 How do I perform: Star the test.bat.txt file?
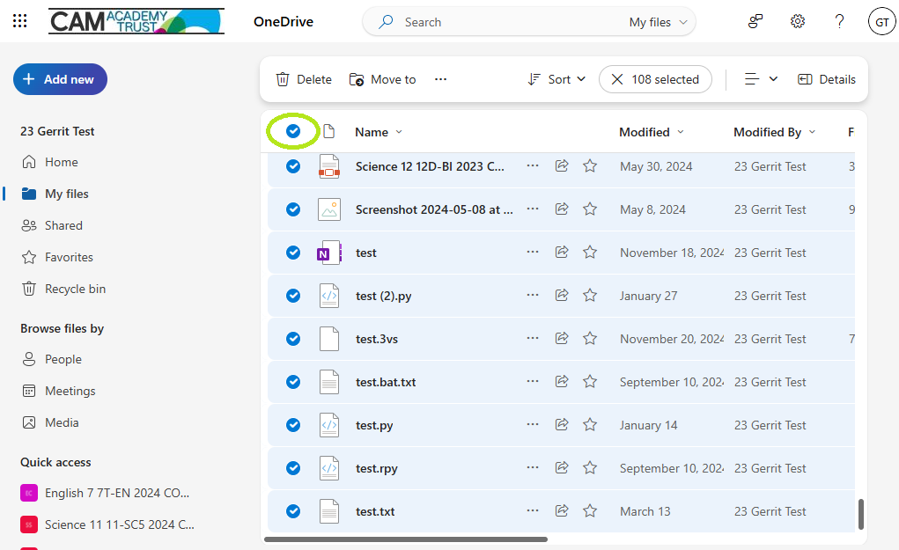pyautogui.click(x=590, y=382)
